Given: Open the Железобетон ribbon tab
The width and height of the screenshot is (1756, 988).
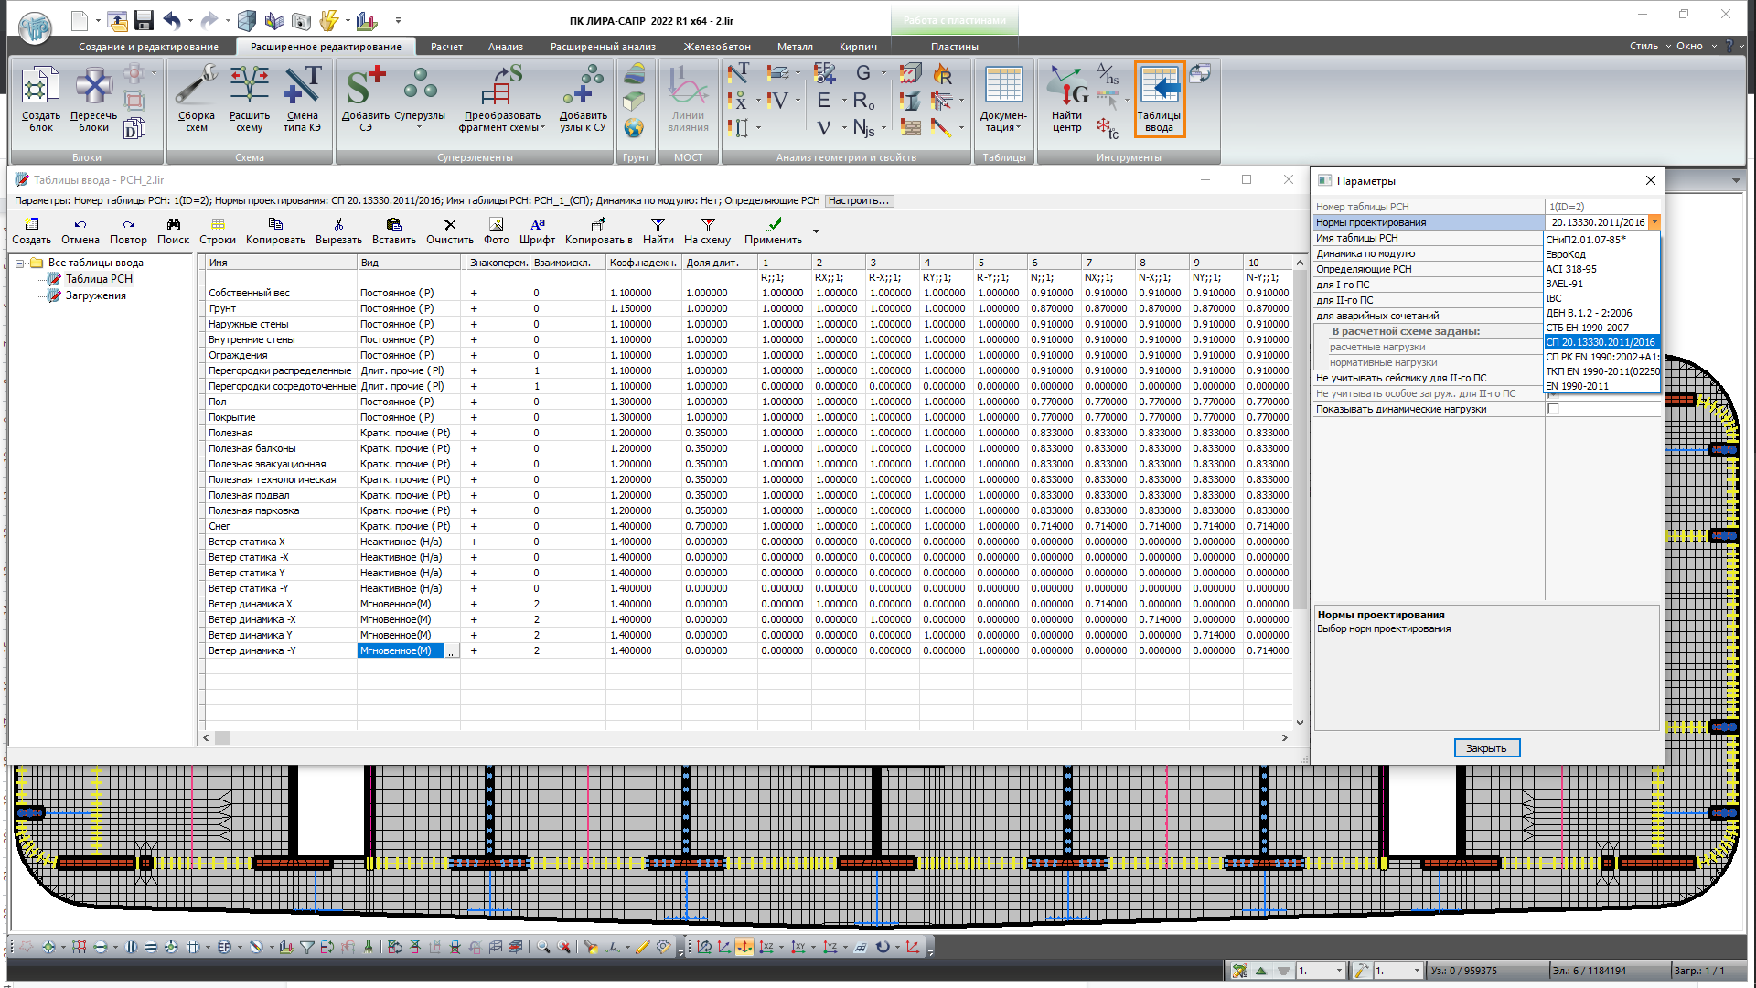Looking at the screenshot, I should tap(717, 47).
